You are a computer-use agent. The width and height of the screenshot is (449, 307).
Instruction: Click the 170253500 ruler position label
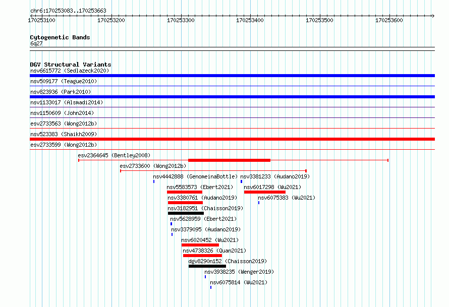(319, 20)
